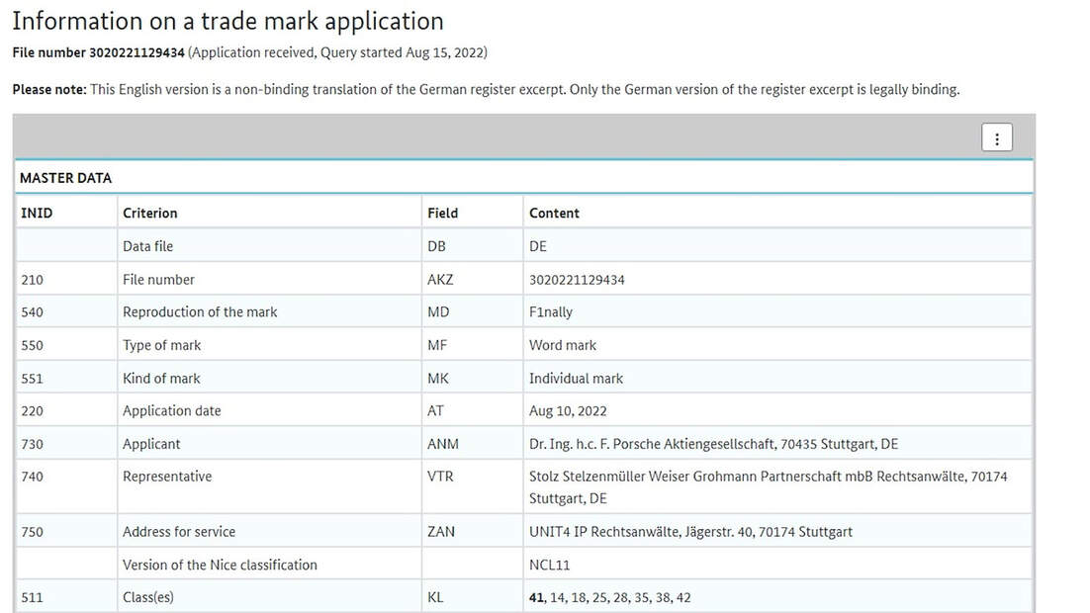Viewport: 1090px width, 613px height.
Task: Click the Field column header
Action: pyautogui.click(x=472, y=213)
